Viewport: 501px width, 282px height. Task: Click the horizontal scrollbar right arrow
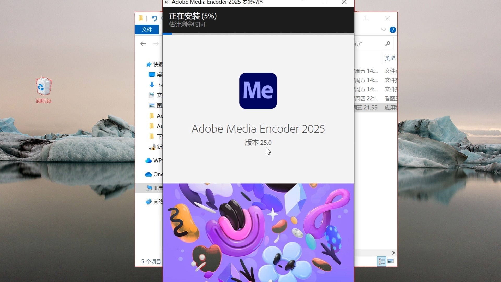[x=393, y=253]
